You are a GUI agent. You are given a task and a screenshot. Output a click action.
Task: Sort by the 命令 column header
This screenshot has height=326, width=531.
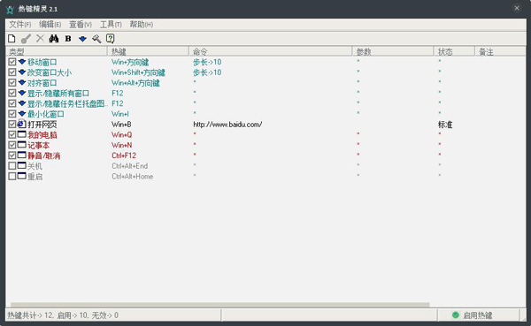point(270,51)
